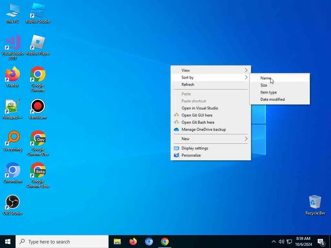Image resolution: width=331 pixels, height=248 pixels.
Task: Select the Firefox desktop shortcut
Action: [13, 77]
